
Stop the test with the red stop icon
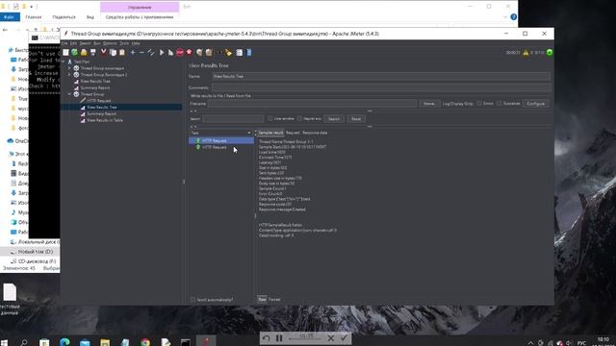[180, 53]
